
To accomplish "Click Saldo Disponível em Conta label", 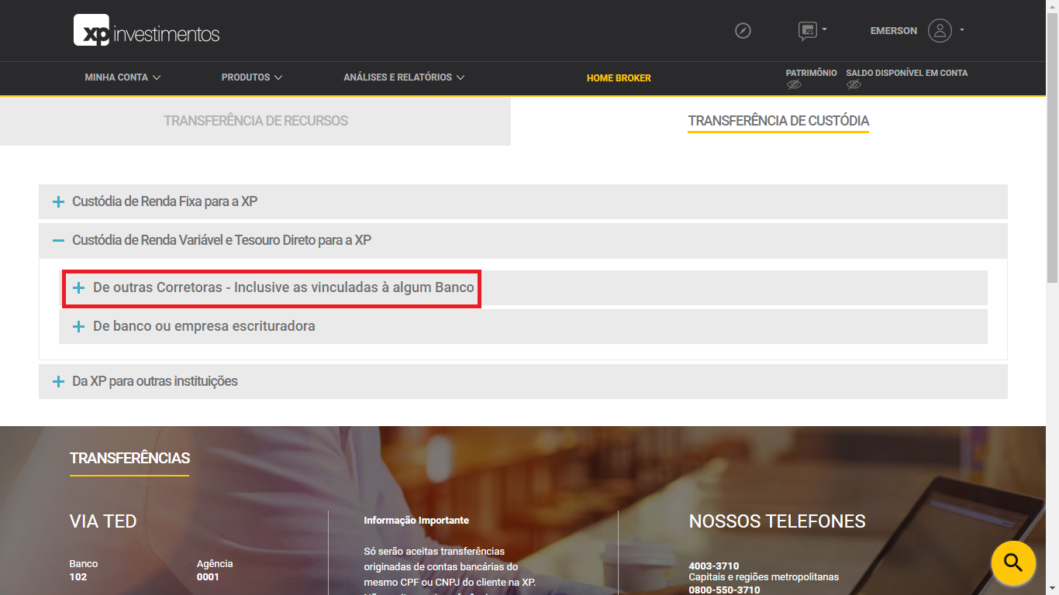I will point(907,73).
